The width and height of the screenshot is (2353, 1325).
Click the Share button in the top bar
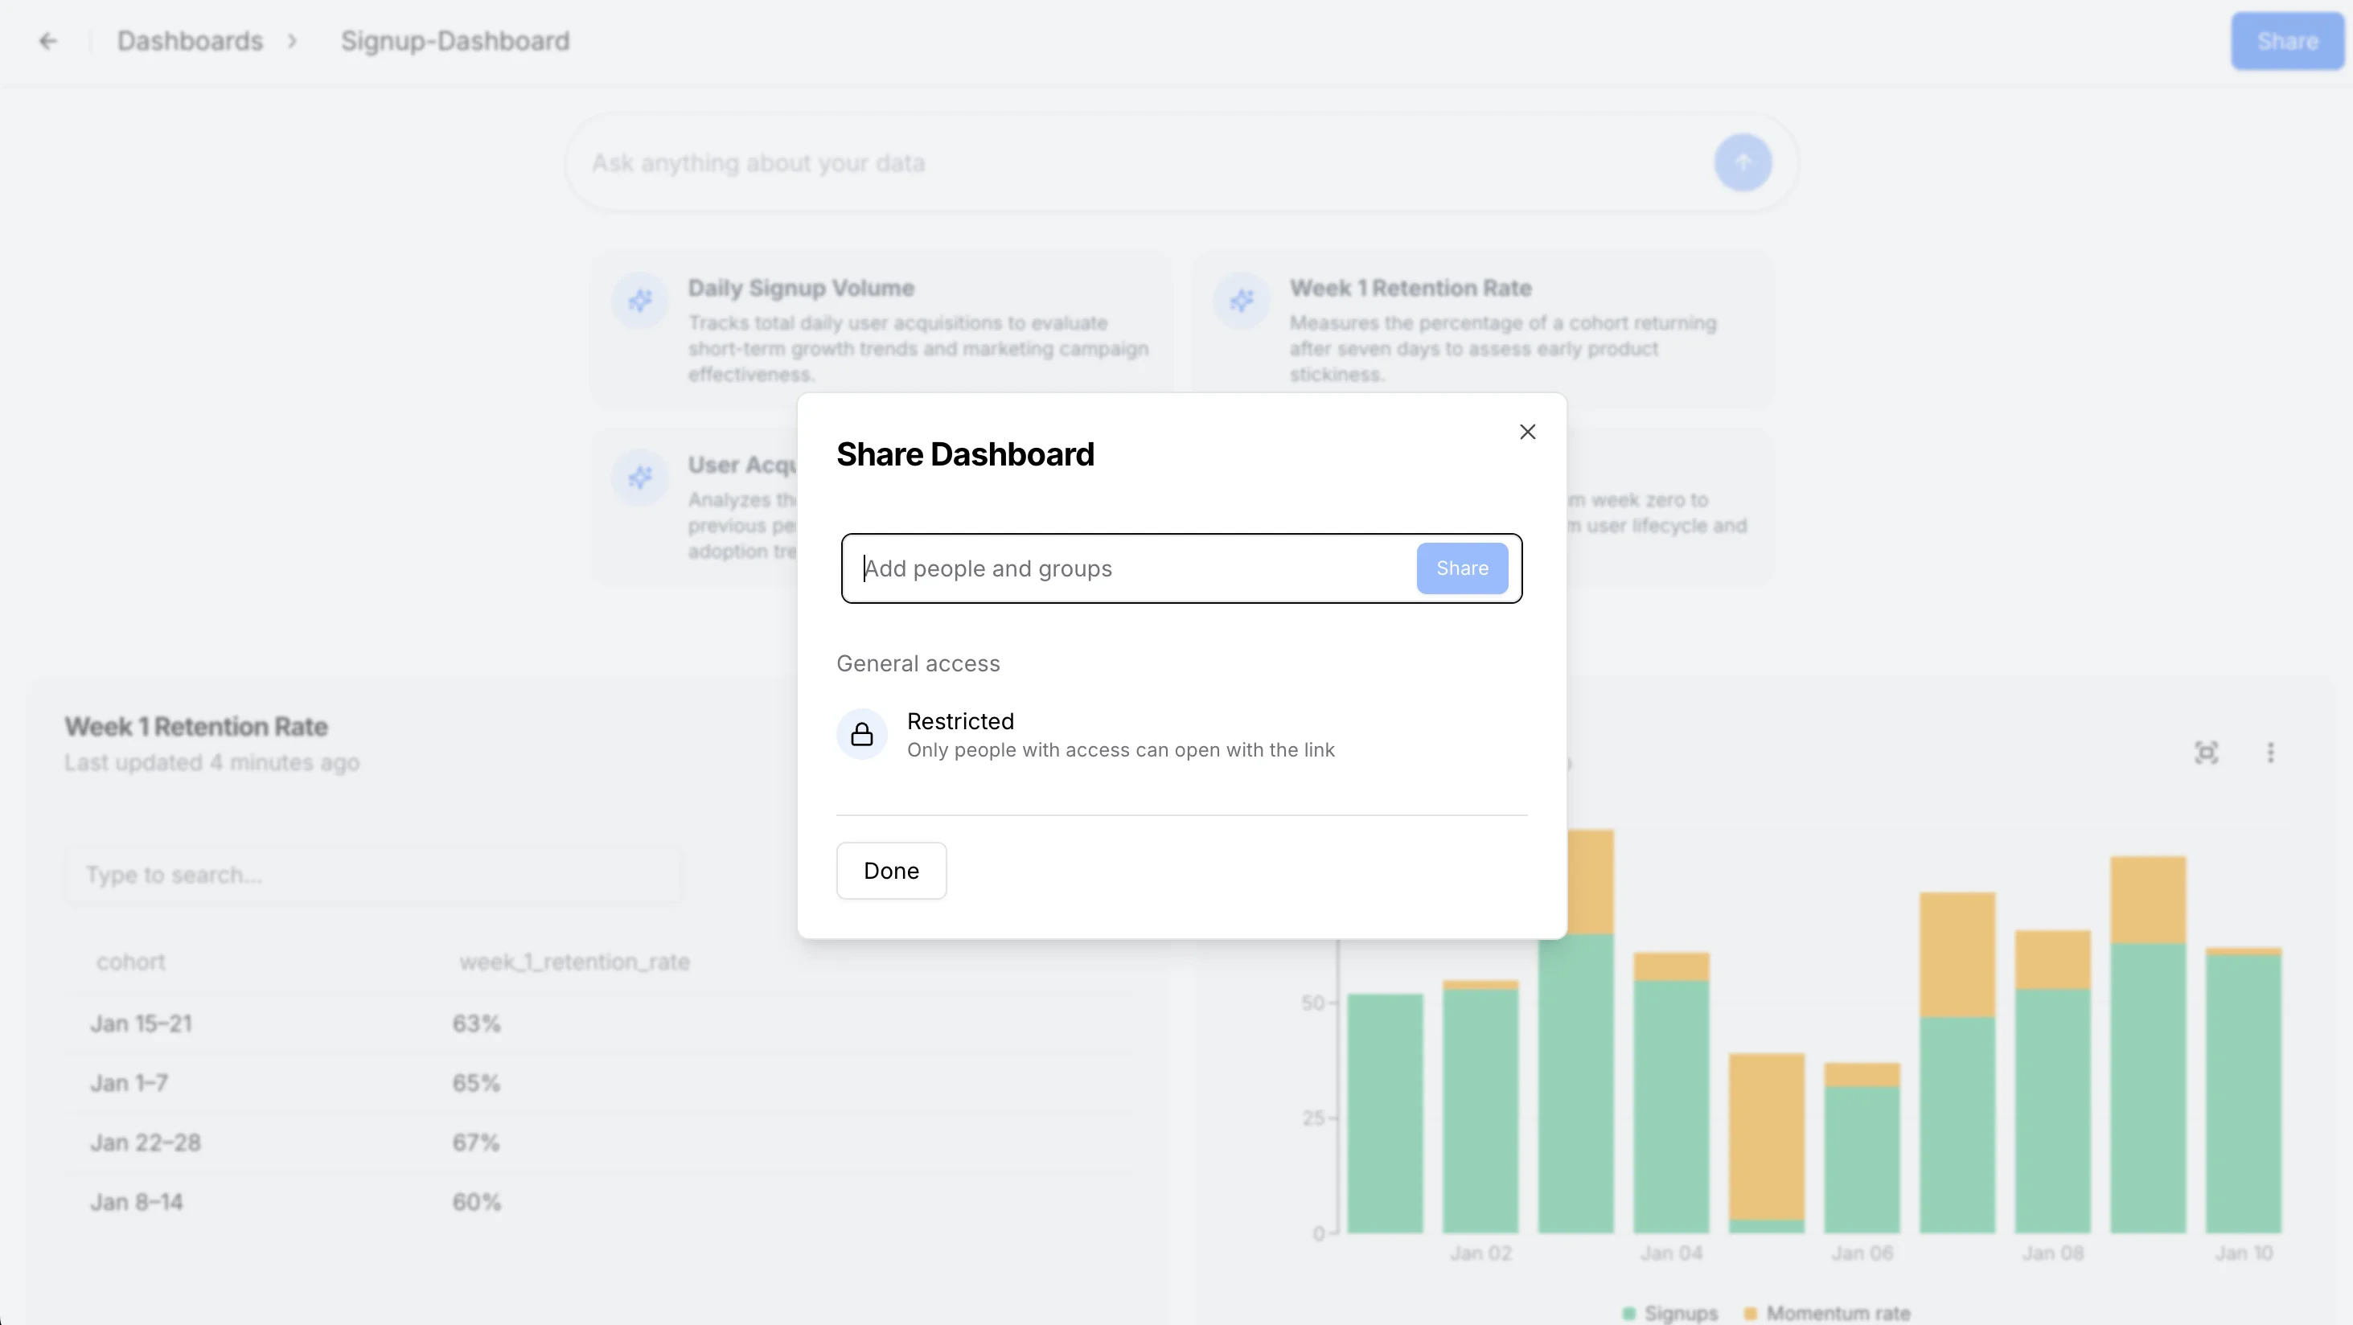(2286, 40)
